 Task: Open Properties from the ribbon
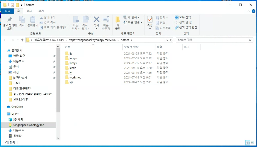(x=150, y=20)
